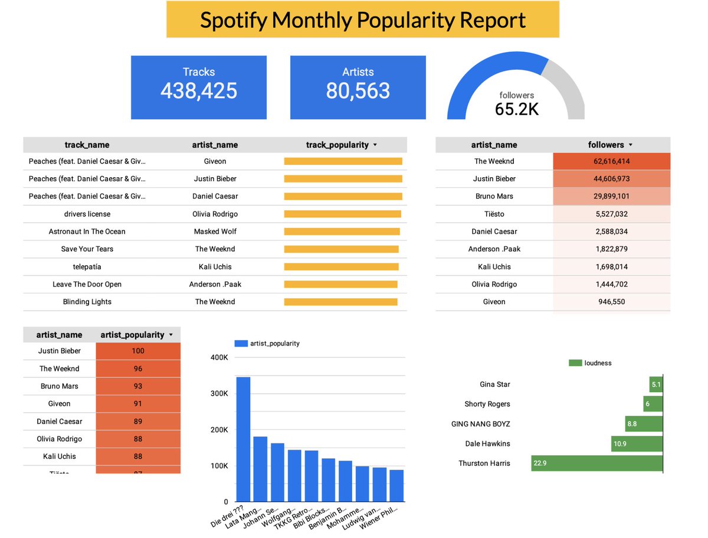The height and width of the screenshot is (538, 708).
Task: Click the popularity score 100 cell
Action: [x=138, y=351]
